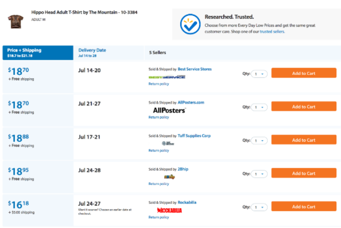341x228 pixels.
Task: Add the 2Bhip offer to cart
Action: coord(303,173)
